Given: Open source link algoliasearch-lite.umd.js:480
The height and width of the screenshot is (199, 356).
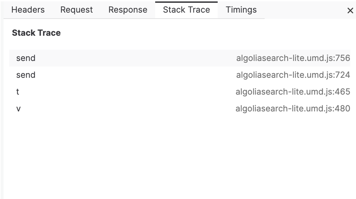Looking at the screenshot, I should [293, 109].
